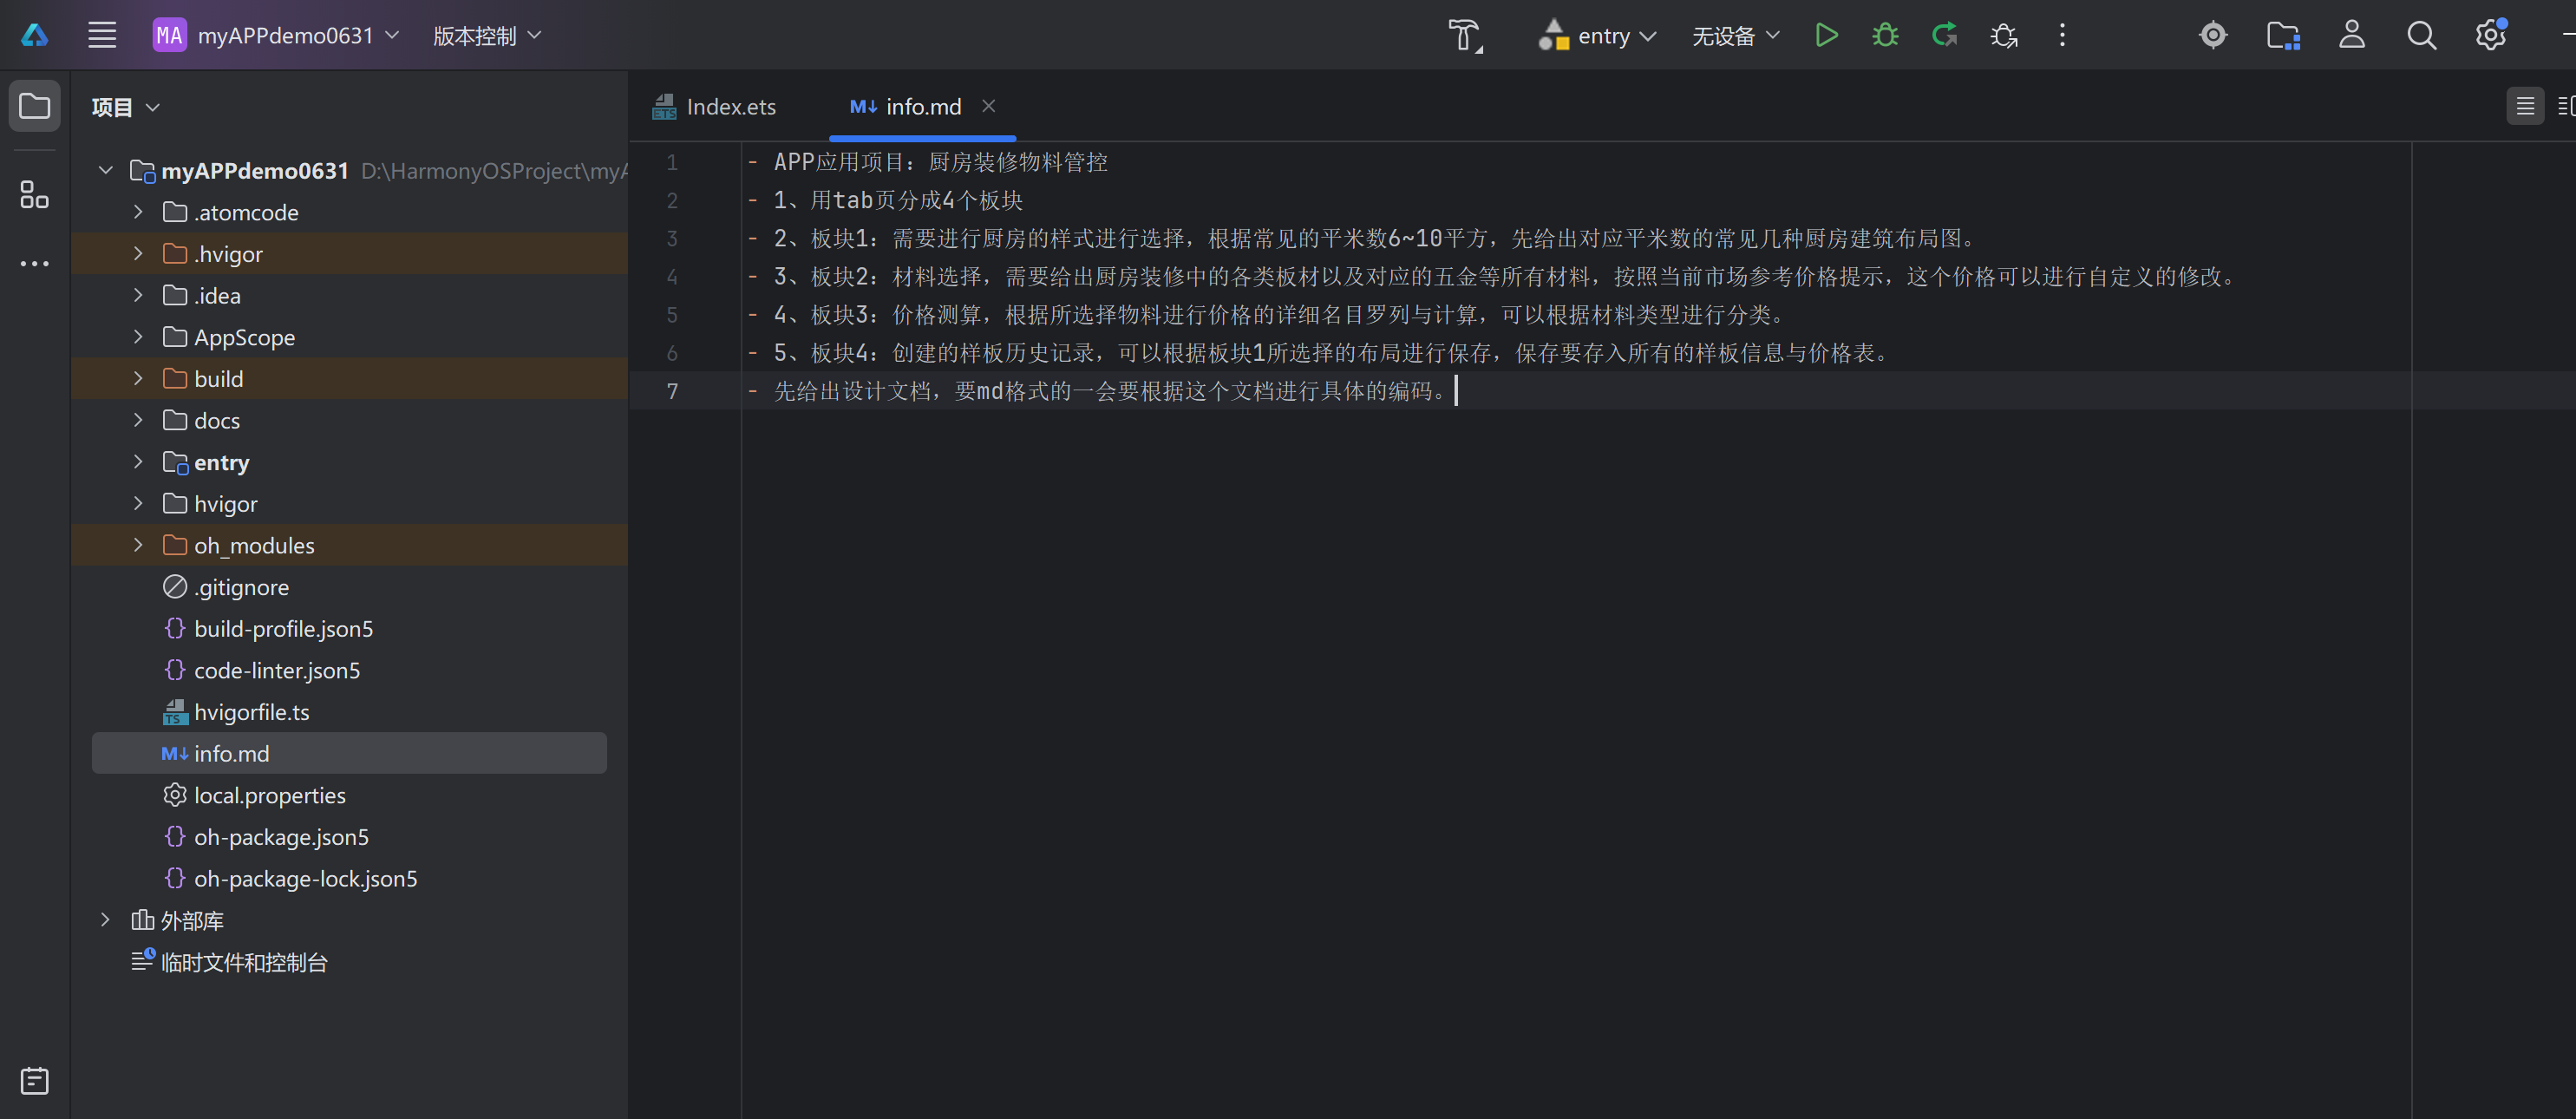Run the entry application
Viewport: 2576px width, 1119px height.
1826,36
